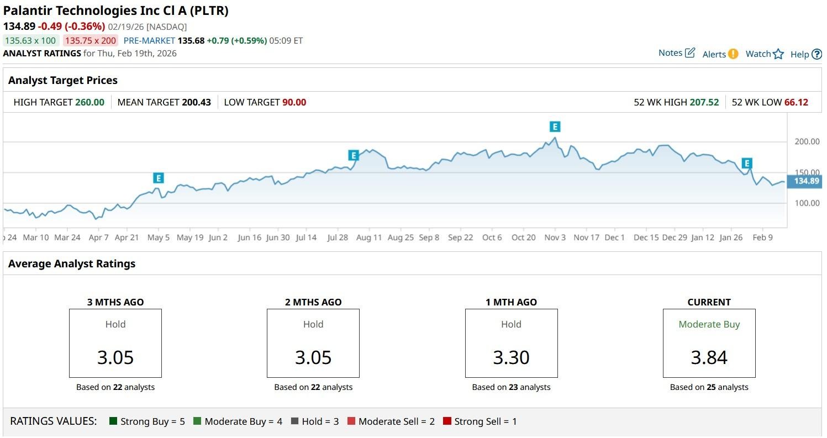Click the green bid price 135.63 x 100

point(30,40)
